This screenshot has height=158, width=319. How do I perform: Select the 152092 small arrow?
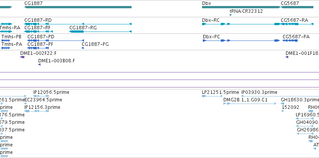282,111
